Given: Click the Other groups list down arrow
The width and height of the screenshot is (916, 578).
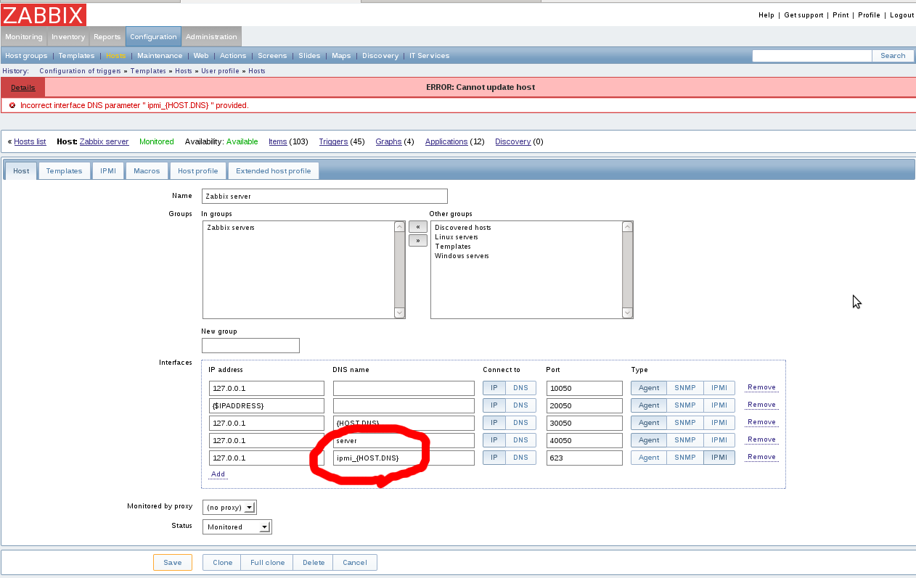Looking at the screenshot, I should pyautogui.click(x=628, y=313).
